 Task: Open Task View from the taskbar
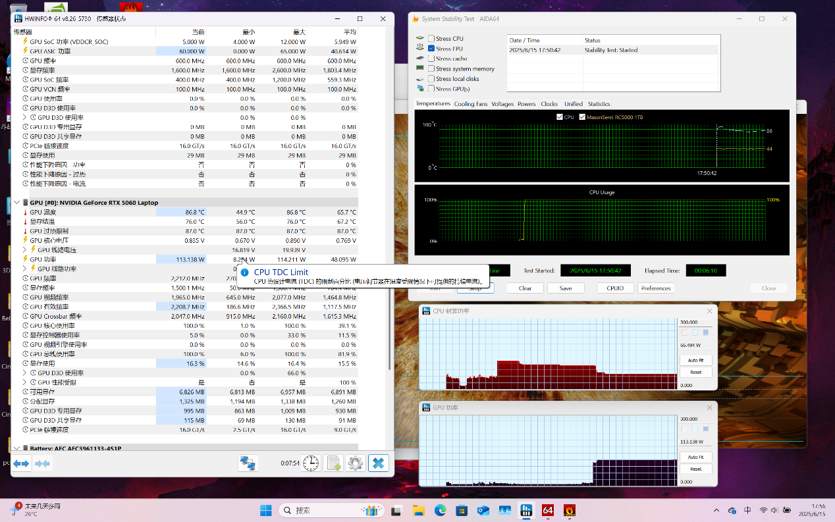[x=396, y=510]
